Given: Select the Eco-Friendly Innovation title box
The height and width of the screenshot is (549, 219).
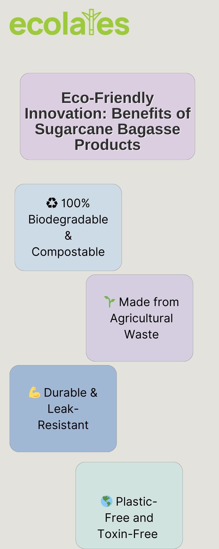Looking at the screenshot, I should click(x=108, y=116).
